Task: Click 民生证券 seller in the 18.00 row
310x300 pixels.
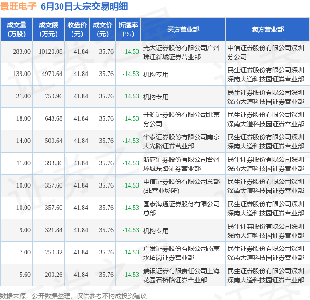Action: pyautogui.click(x=266, y=119)
